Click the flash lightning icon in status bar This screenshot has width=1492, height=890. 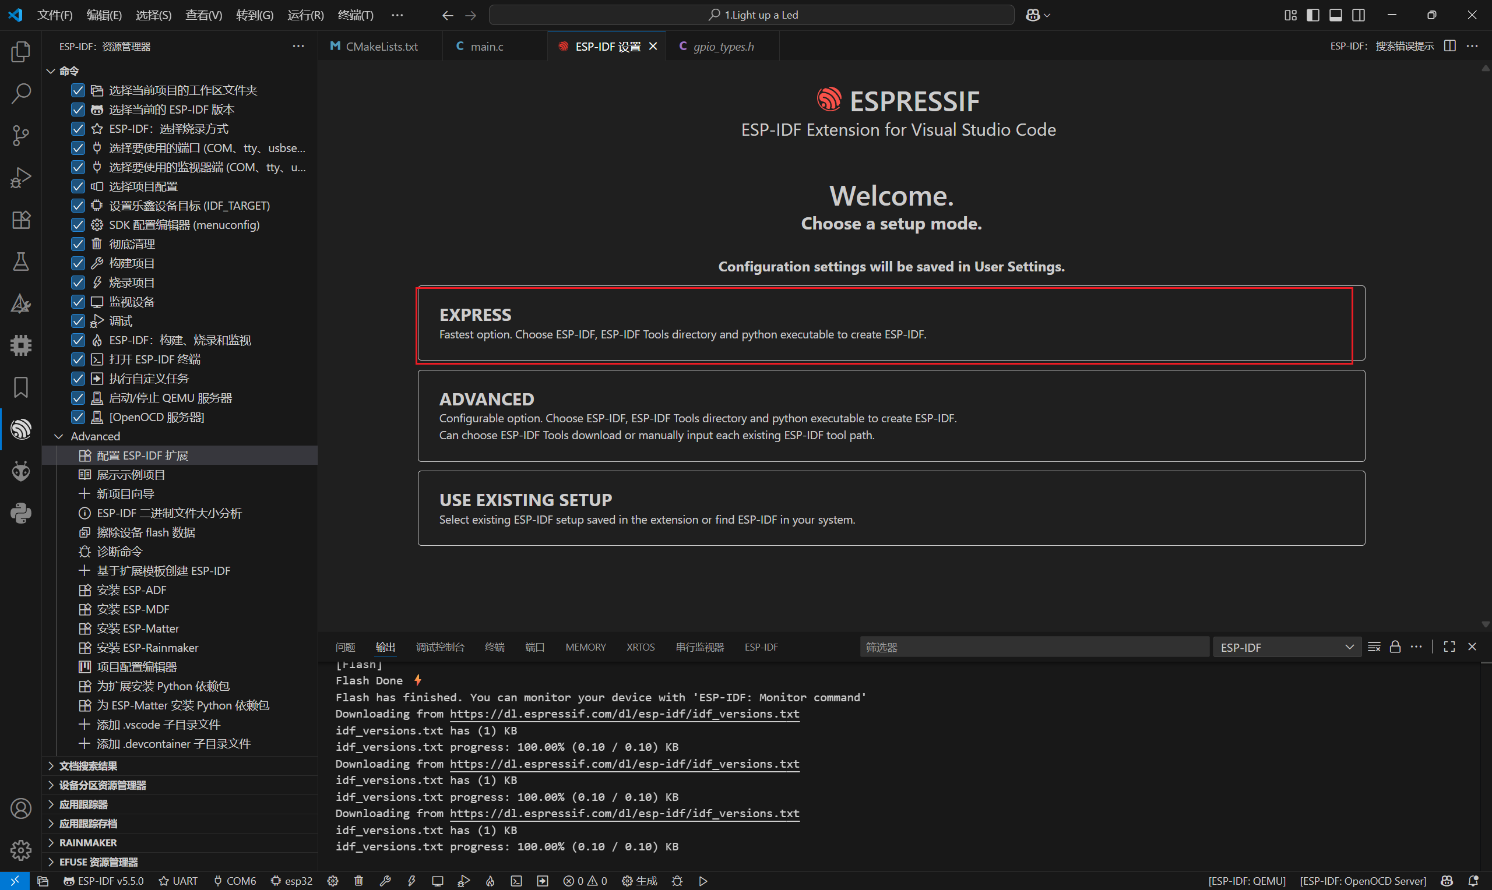[x=411, y=881]
